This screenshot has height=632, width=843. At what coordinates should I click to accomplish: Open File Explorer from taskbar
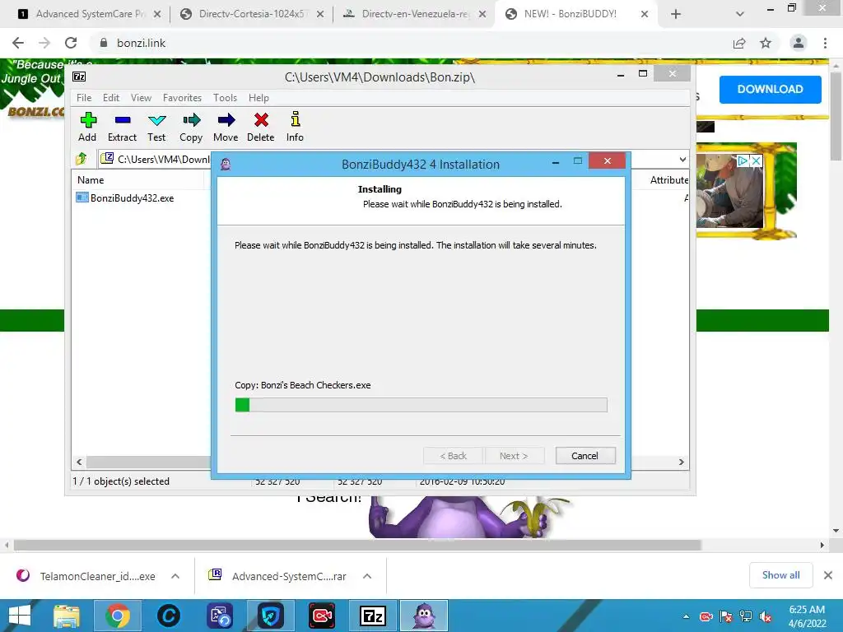click(x=67, y=616)
